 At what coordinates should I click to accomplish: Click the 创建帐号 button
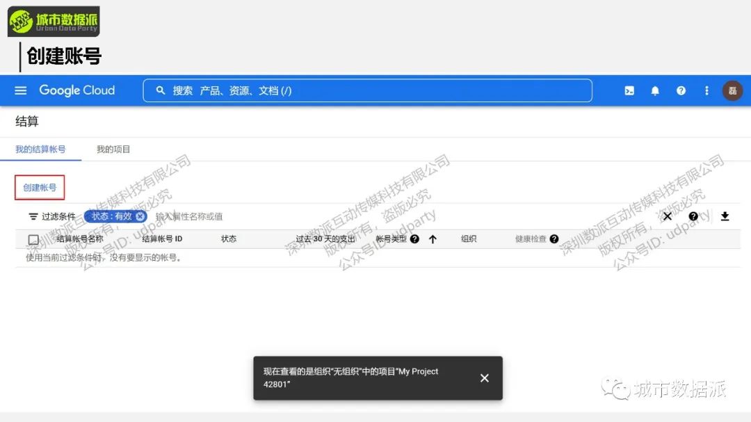[x=40, y=187]
